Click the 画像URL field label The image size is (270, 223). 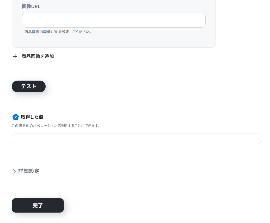pos(31,7)
